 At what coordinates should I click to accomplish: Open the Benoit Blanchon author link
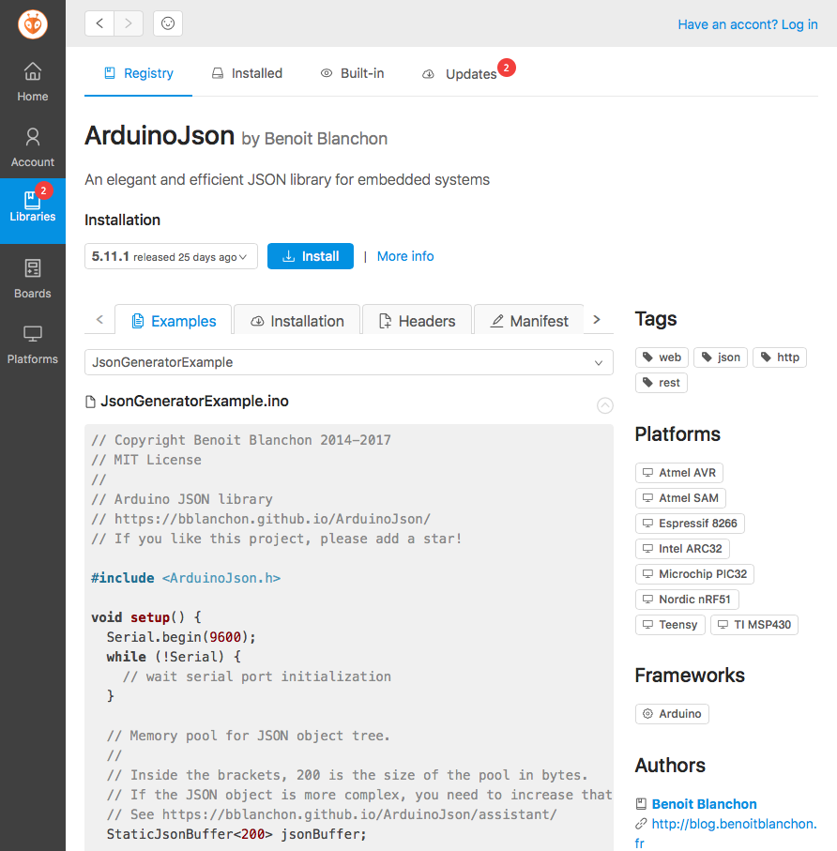[704, 804]
